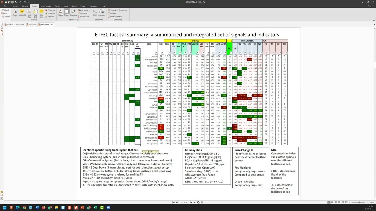Open the Protect ribbon tab

[x=83, y=6]
